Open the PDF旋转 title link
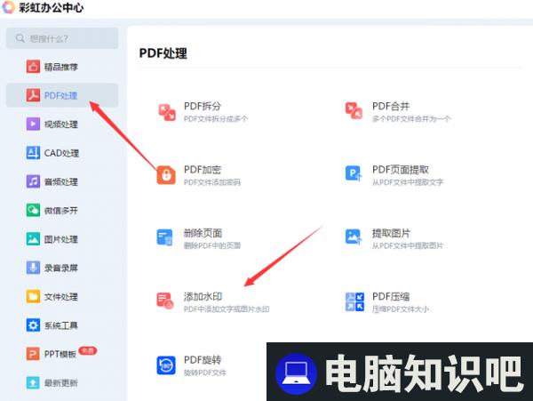The height and width of the screenshot is (401, 533). coord(203,359)
